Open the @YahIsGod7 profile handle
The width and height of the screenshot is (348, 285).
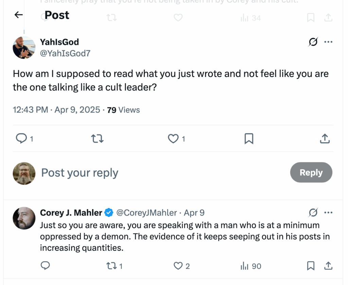65,53
